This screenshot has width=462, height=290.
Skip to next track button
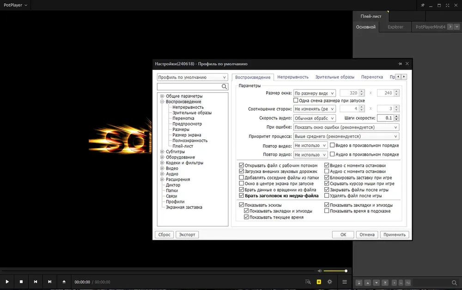[49, 282]
